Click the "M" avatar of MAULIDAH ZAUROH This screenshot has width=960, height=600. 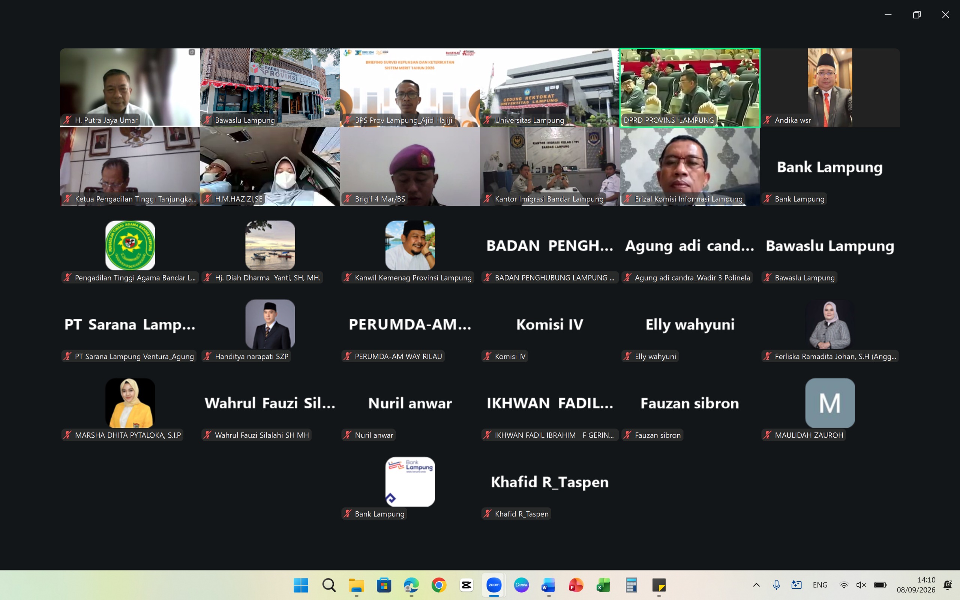coord(830,403)
